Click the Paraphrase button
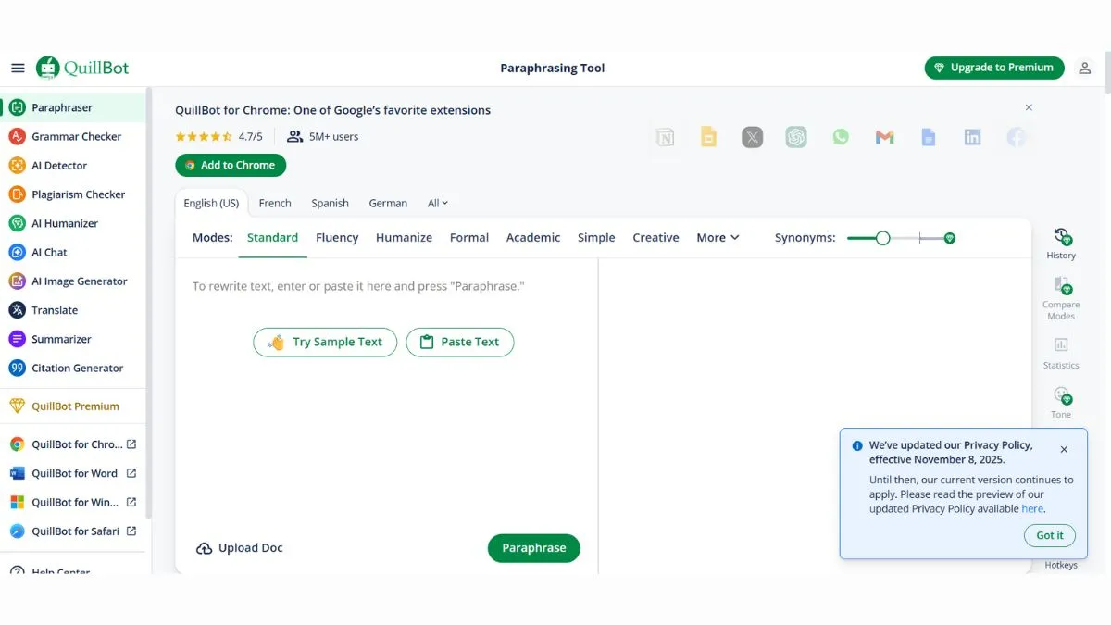The image size is (1111, 625). 533,547
